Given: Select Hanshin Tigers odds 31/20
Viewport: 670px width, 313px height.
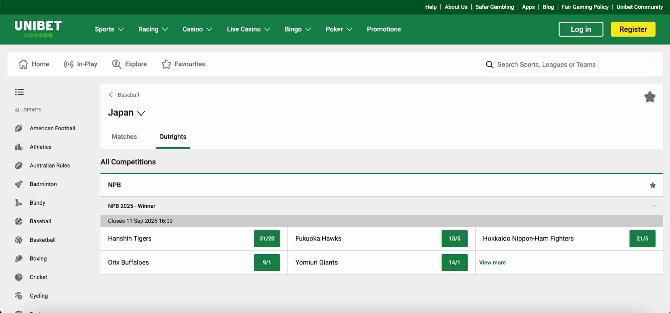Looking at the screenshot, I should (x=267, y=239).
